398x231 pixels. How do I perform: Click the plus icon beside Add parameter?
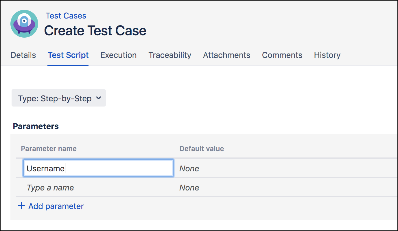21,206
